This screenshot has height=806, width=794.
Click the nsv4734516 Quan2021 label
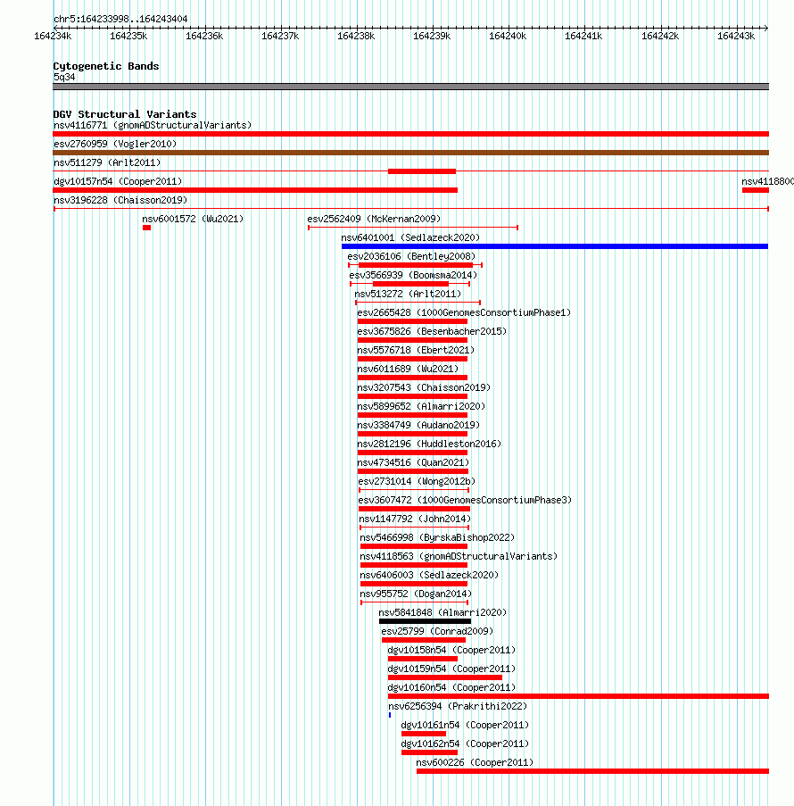pyautogui.click(x=413, y=462)
